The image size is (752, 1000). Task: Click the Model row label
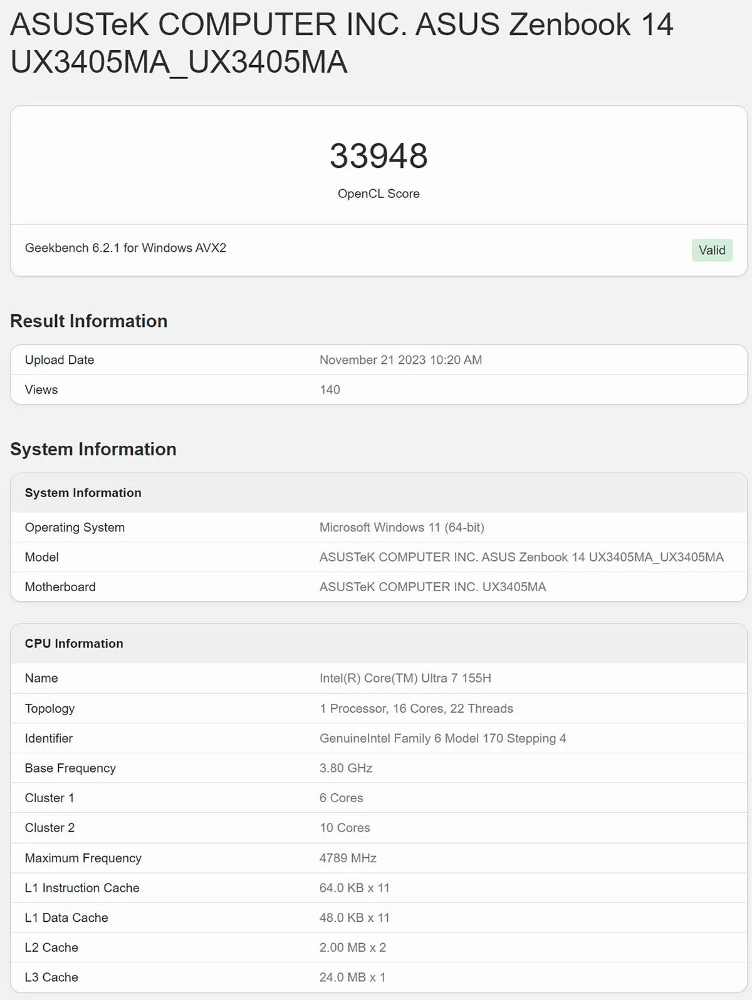coord(42,557)
